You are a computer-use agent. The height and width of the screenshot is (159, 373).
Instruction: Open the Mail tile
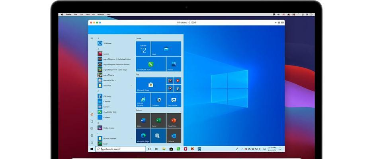point(166,49)
